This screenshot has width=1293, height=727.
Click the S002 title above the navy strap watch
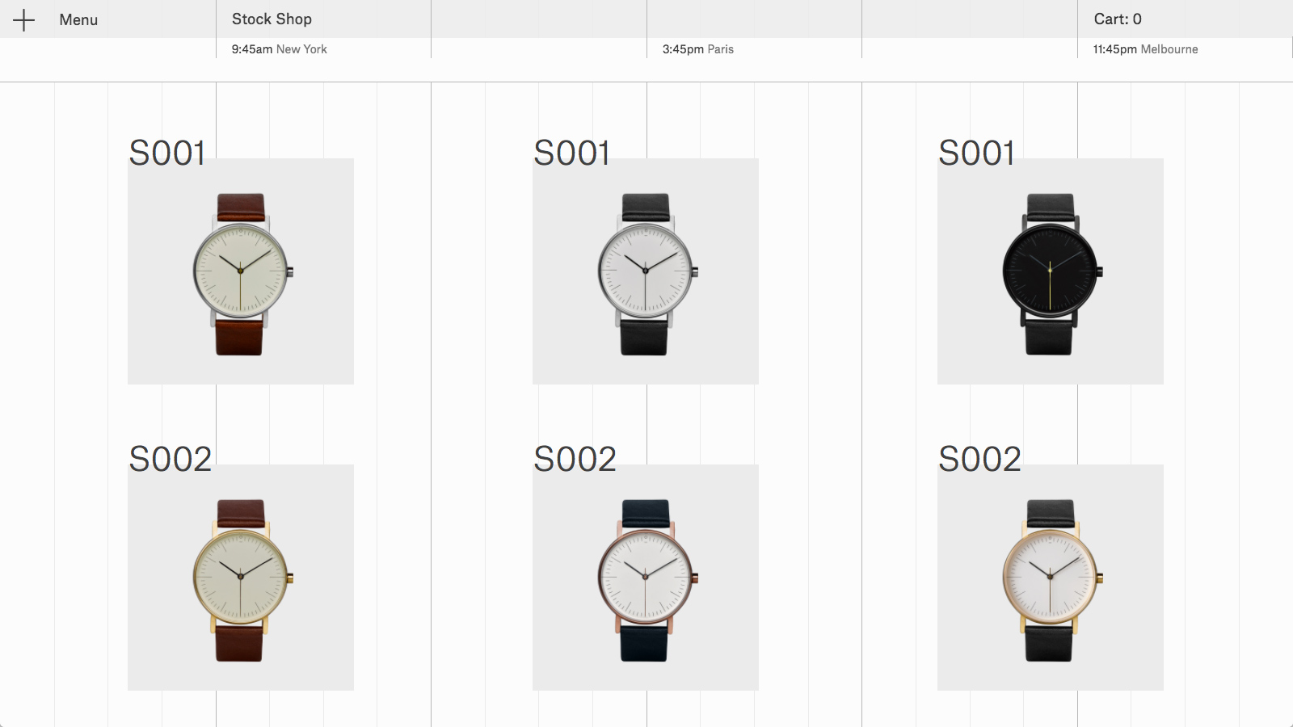(575, 459)
